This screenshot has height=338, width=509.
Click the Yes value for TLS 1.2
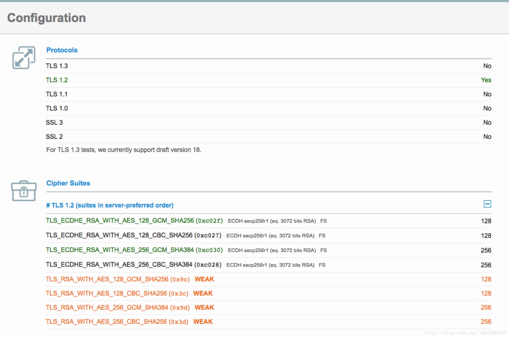[x=486, y=80]
